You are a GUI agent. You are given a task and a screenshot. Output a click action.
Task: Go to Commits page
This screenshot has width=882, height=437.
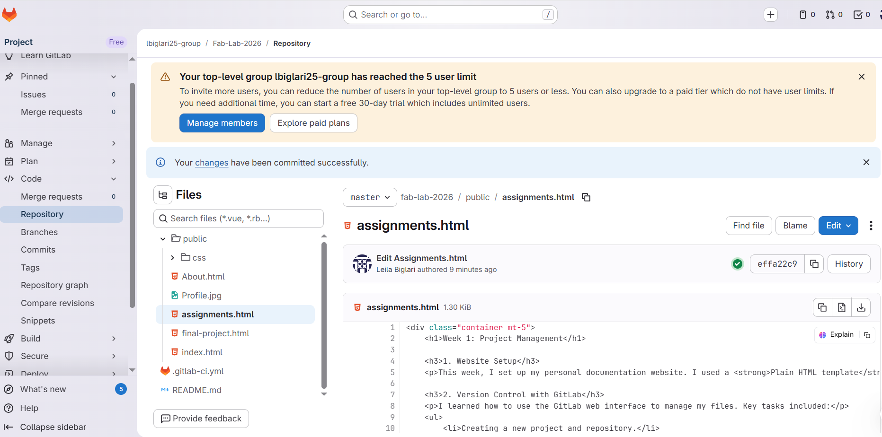click(x=62, y=250)
